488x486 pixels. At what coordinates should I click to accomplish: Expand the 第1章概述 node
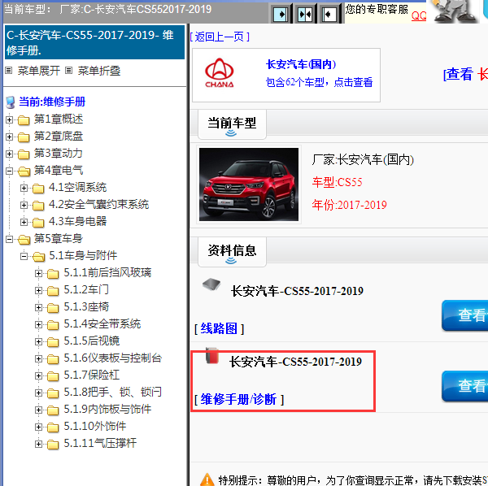coord(9,119)
